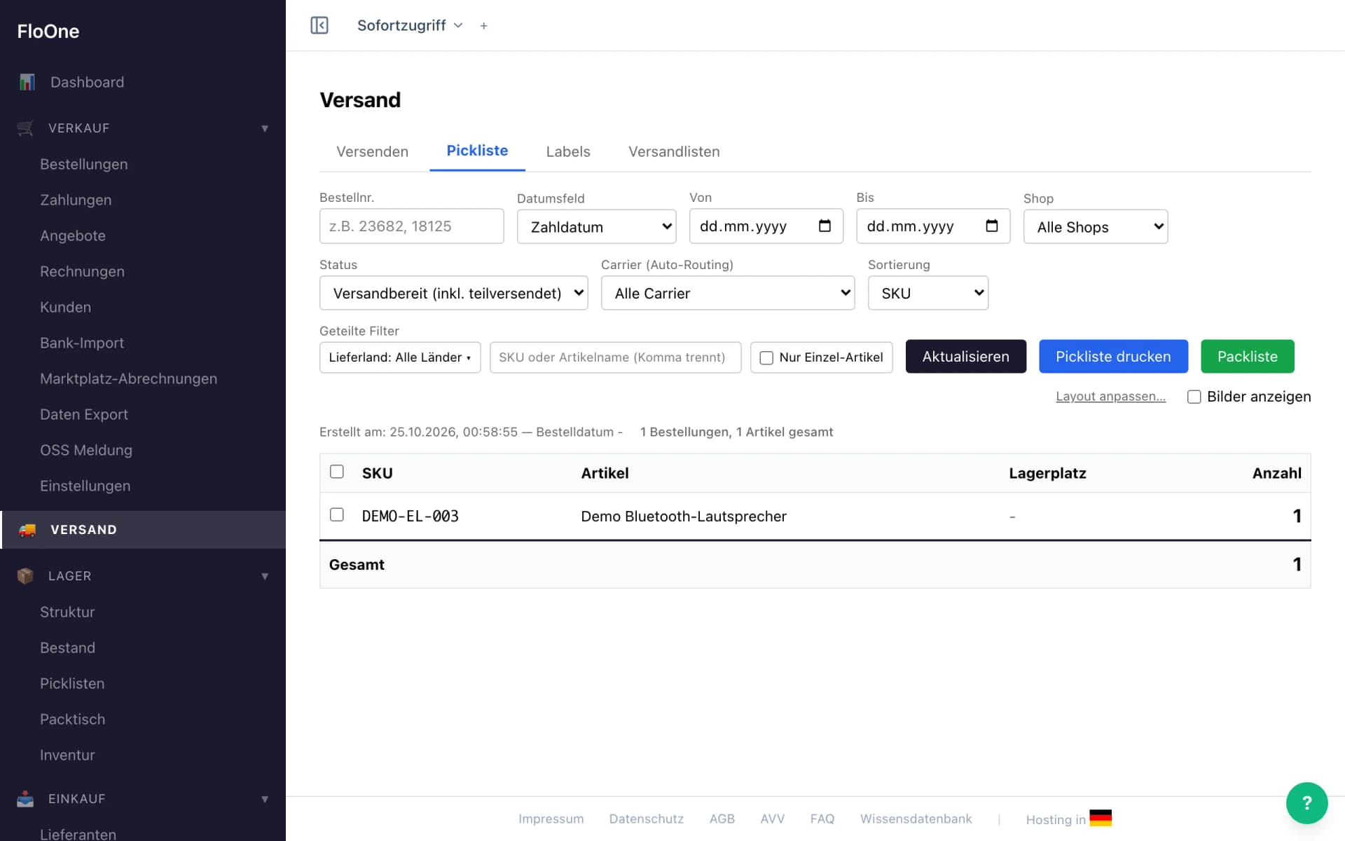
Task: Open the Layout anpassen link
Action: 1110,397
